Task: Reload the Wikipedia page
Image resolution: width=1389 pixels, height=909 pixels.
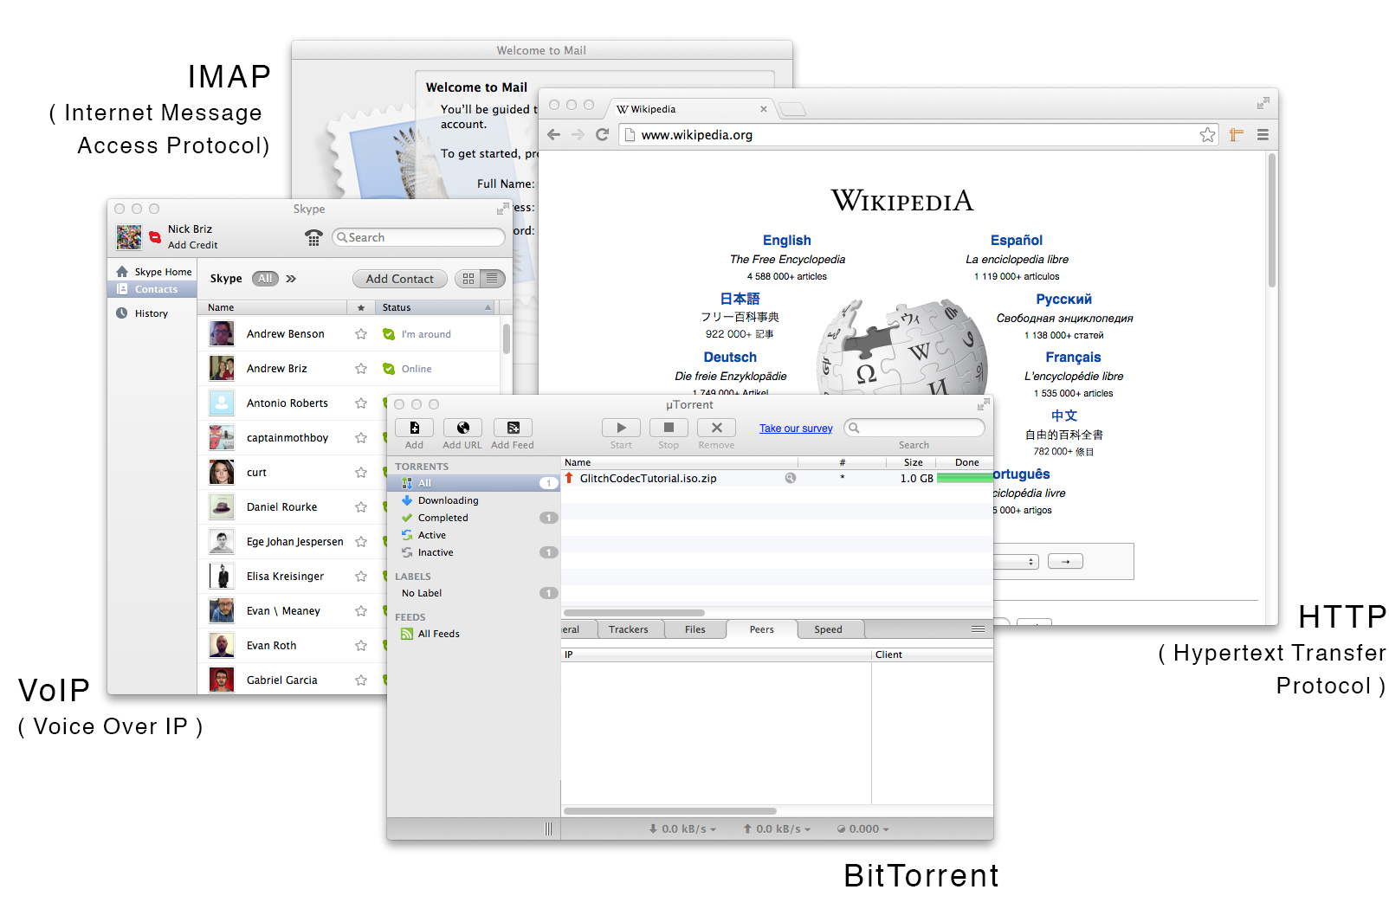Action: point(602,134)
